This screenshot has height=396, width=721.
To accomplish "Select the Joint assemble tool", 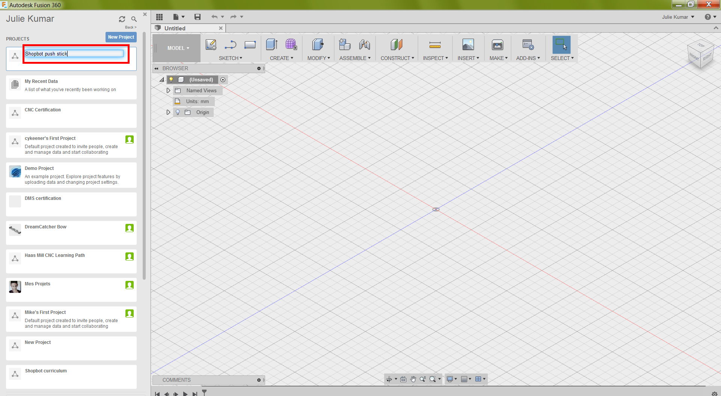I will [x=364, y=45].
